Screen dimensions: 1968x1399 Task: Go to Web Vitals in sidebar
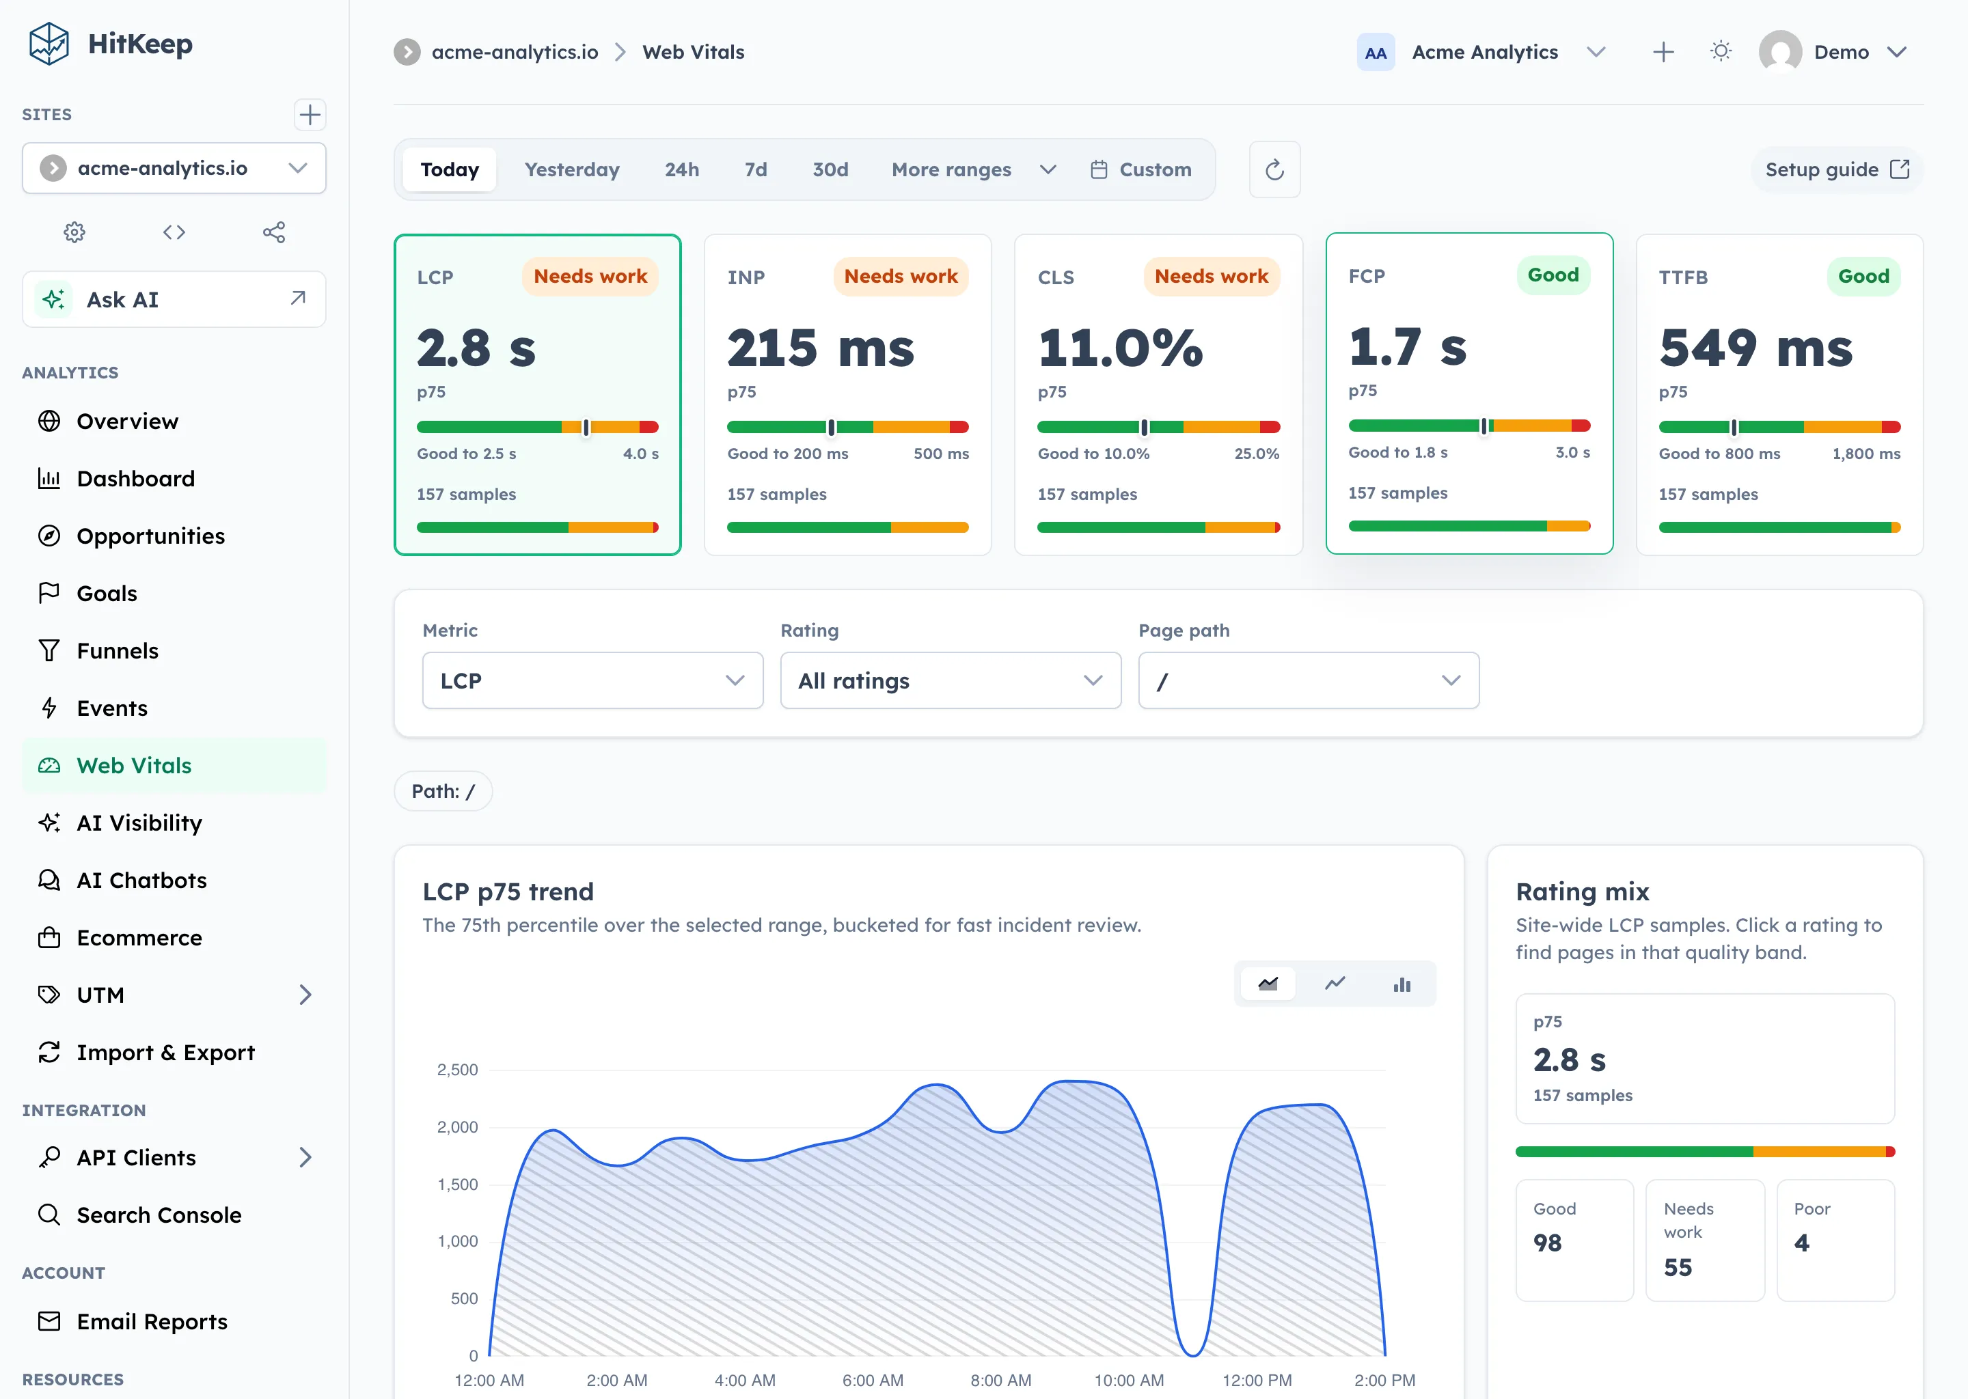tap(174, 765)
